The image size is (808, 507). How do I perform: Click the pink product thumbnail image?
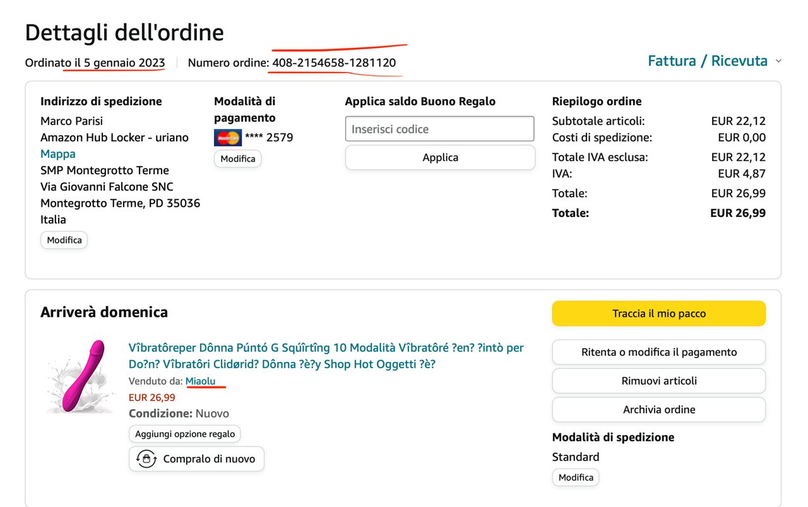[80, 376]
